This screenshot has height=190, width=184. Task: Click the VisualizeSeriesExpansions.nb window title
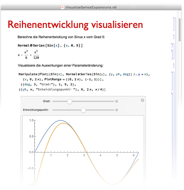coord(91,7)
